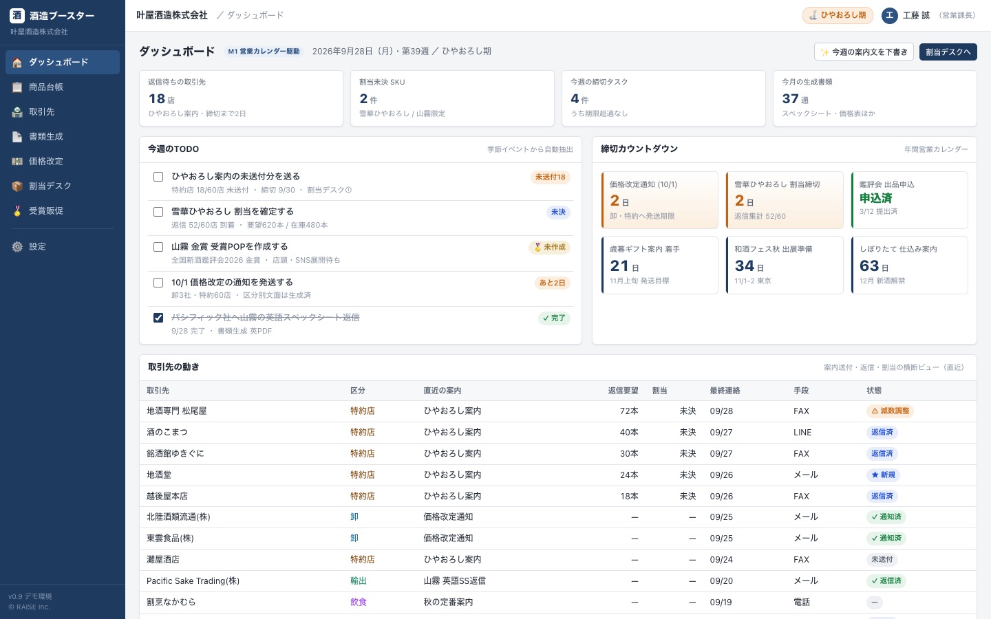Screen dimensions: 991x619
Task: Select 書類生成 menu item
Action: (63, 137)
